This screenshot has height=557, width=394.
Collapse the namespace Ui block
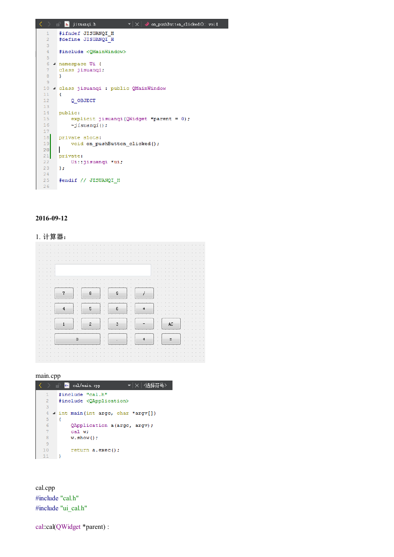(54, 64)
